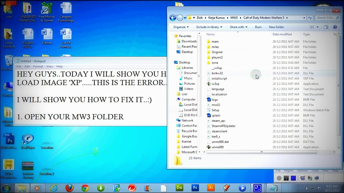Change the file list view style
This screenshot has height=193, width=344.
[x=312, y=27]
